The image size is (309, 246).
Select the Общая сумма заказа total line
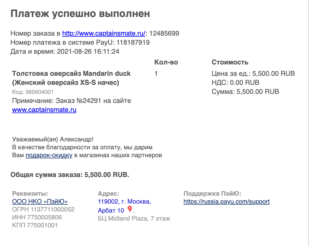pyautogui.click(x=70, y=175)
